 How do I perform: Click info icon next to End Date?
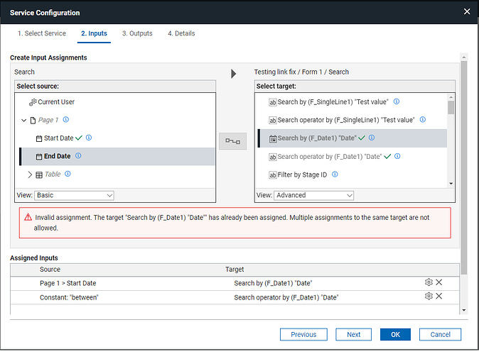tap(78, 156)
